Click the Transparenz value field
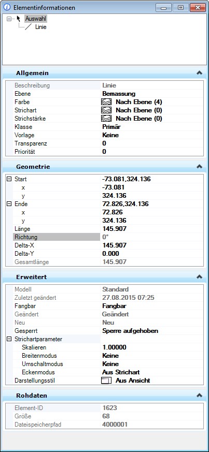 (152, 143)
